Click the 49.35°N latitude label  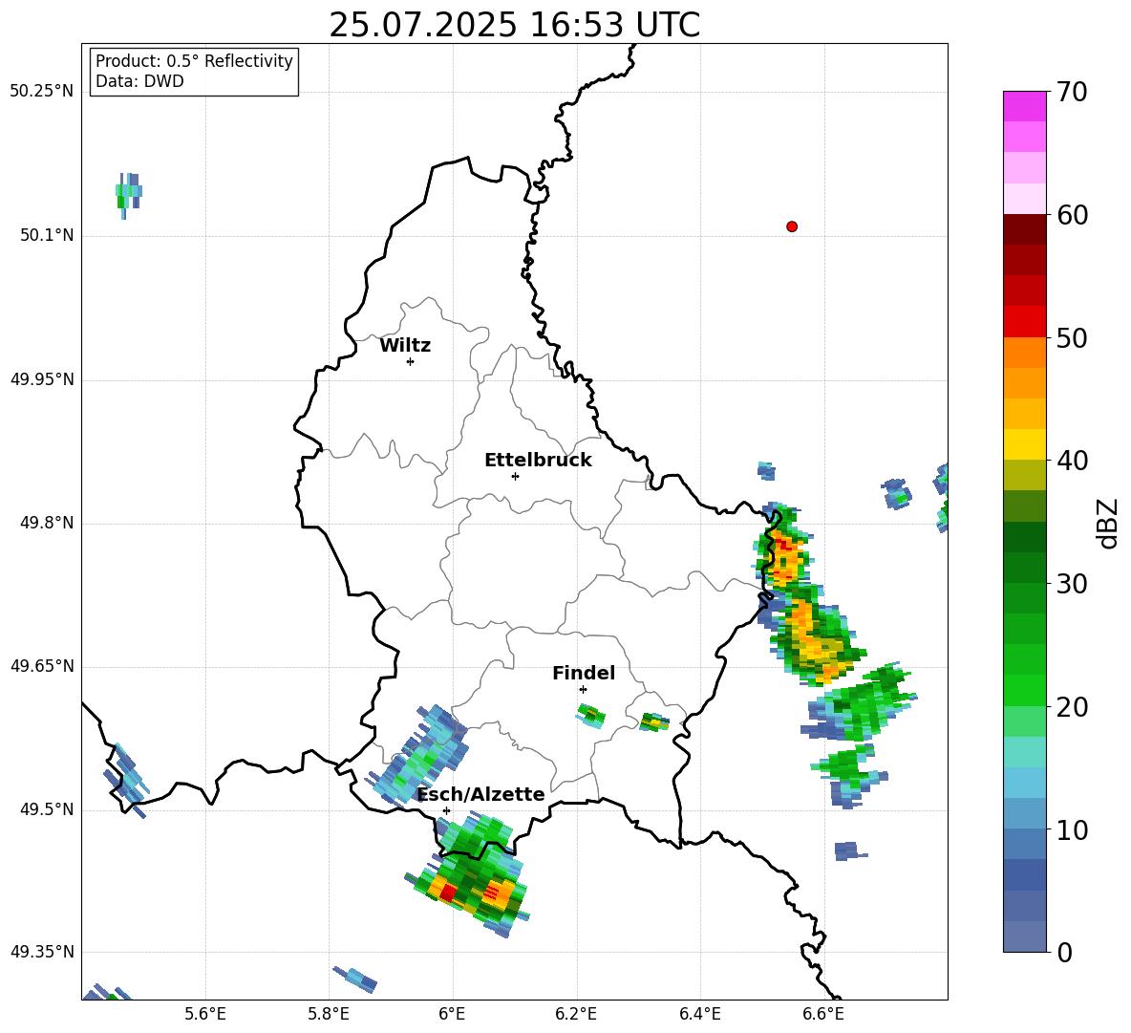[42, 952]
